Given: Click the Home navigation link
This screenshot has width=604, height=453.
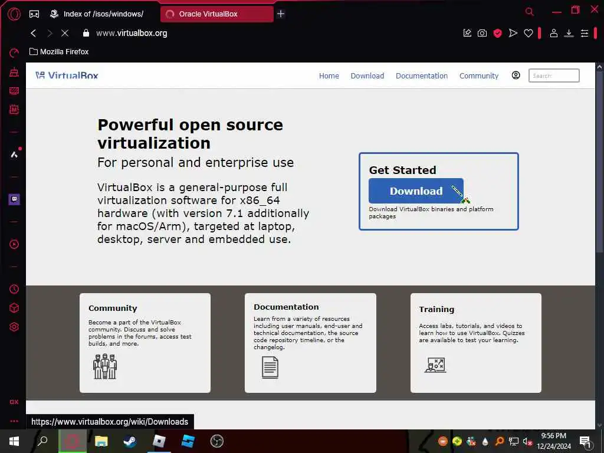Looking at the screenshot, I should pos(329,76).
